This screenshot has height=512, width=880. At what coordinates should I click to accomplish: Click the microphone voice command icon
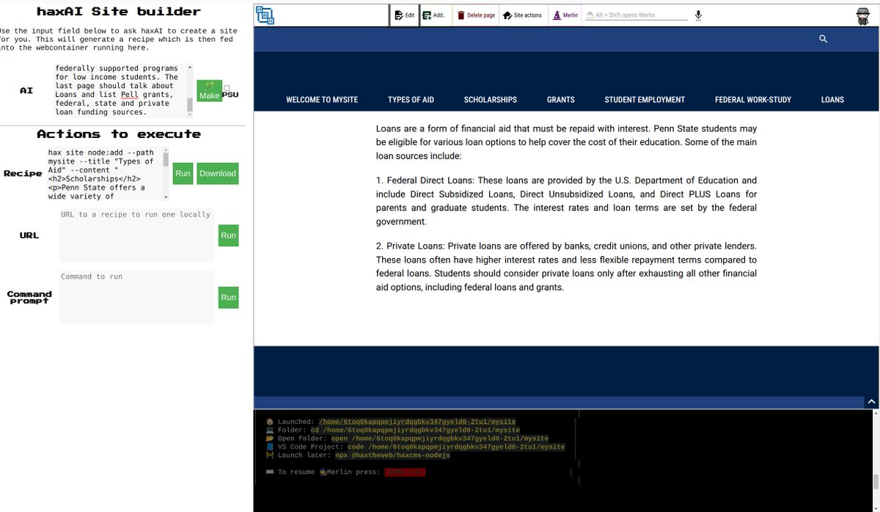(698, 15)
